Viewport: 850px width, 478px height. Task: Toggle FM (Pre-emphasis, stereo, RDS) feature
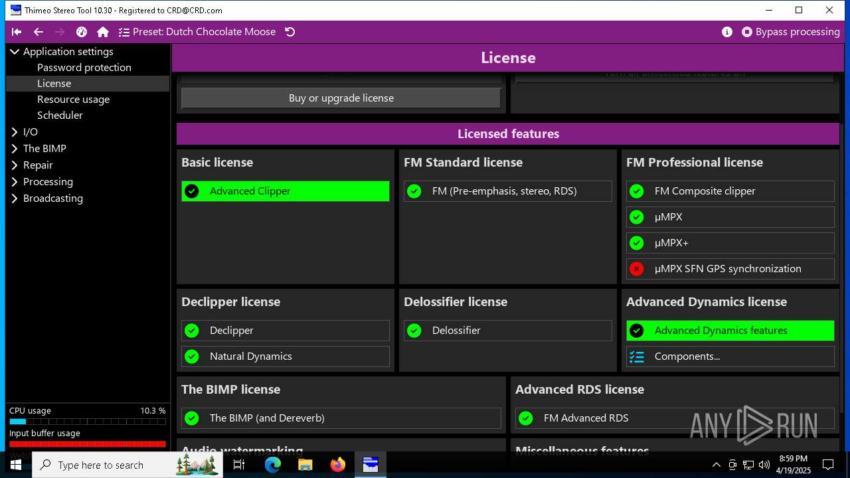click(508, 191)
